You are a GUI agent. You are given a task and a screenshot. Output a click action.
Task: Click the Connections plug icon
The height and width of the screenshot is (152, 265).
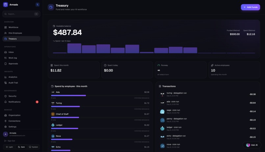coord(5,121)
